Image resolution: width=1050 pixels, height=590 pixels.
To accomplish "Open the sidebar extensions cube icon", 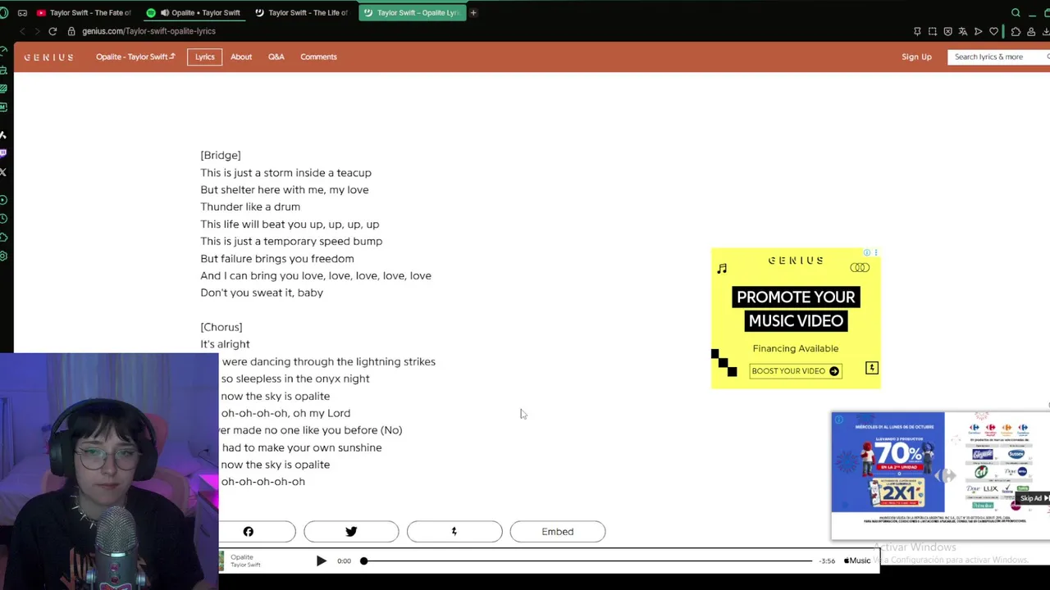I will (x=4, y=238).
